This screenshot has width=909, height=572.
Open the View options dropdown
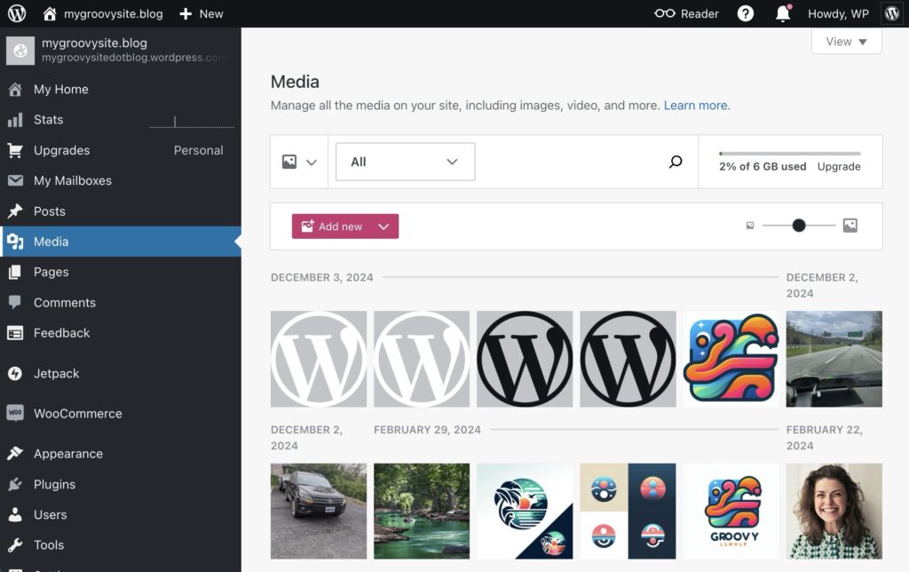coord(846,41)
